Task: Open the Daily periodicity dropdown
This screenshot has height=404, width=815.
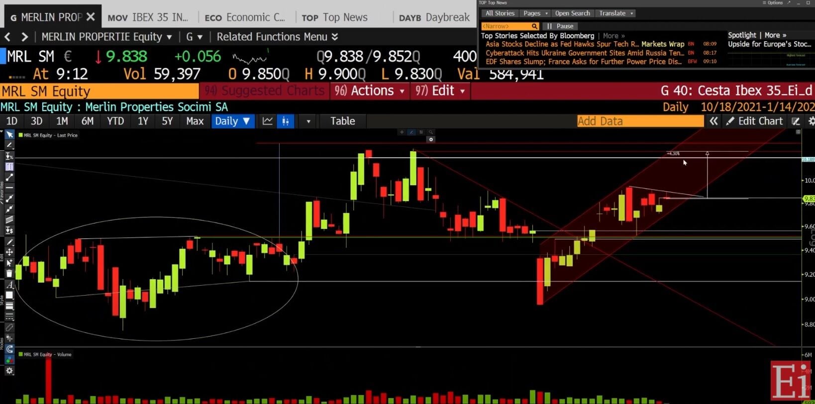Action: pyautogui.click(x=233, y=121)
